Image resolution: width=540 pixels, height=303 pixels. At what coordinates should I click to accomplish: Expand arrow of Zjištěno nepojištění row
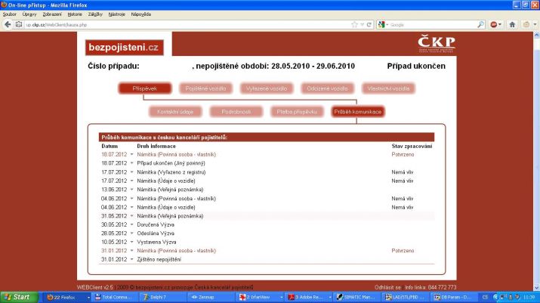[131, 259]
